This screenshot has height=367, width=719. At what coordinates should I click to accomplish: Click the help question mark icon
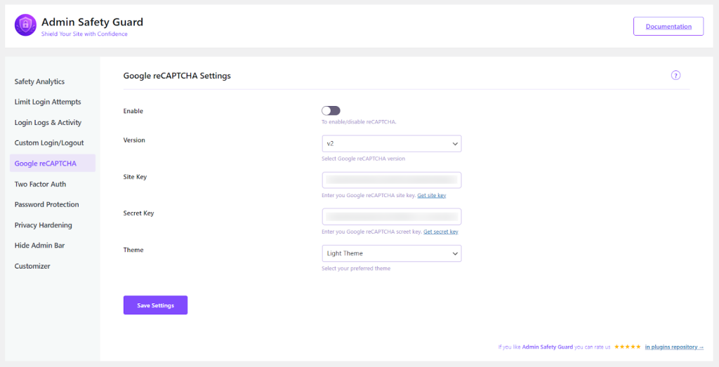coord(675,76)
